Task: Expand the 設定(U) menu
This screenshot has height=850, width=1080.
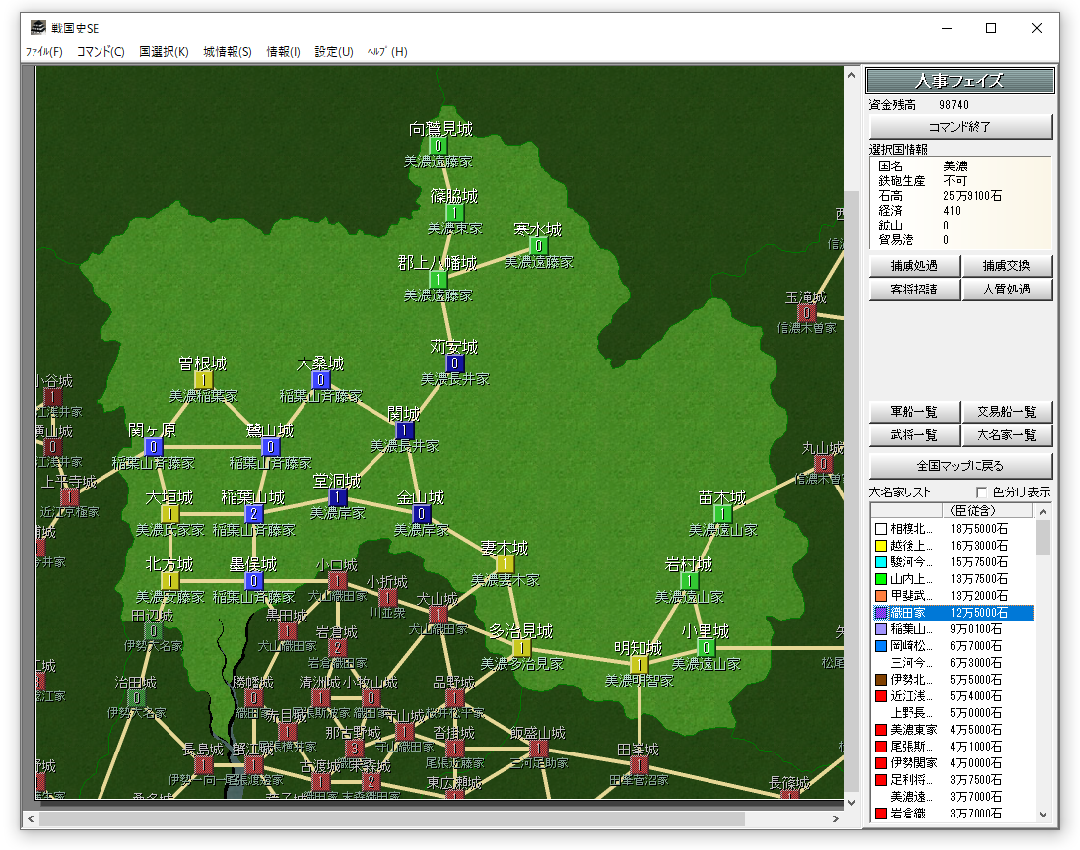Action: [334, 51]
